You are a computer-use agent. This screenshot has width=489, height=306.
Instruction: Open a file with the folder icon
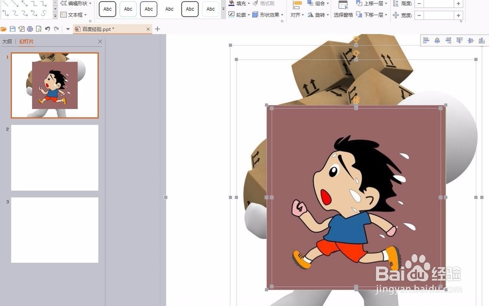4,29
